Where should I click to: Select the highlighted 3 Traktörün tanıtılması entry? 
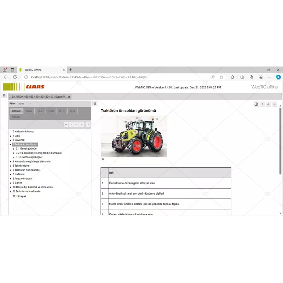point(25,144)
